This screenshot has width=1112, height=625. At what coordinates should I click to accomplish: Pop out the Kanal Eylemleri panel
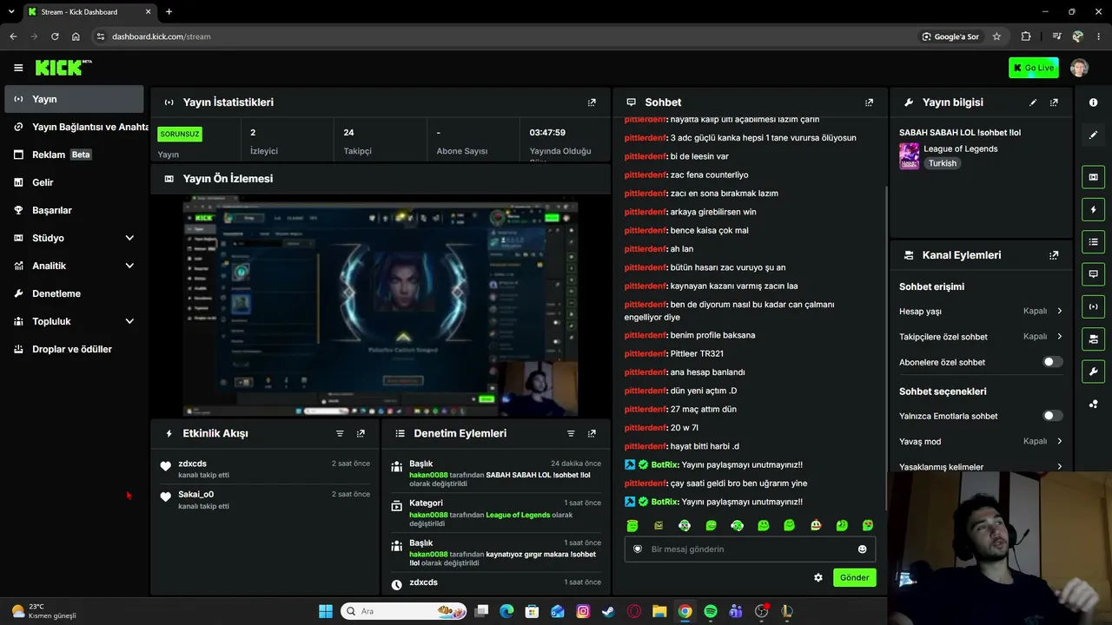[1054, 255]
